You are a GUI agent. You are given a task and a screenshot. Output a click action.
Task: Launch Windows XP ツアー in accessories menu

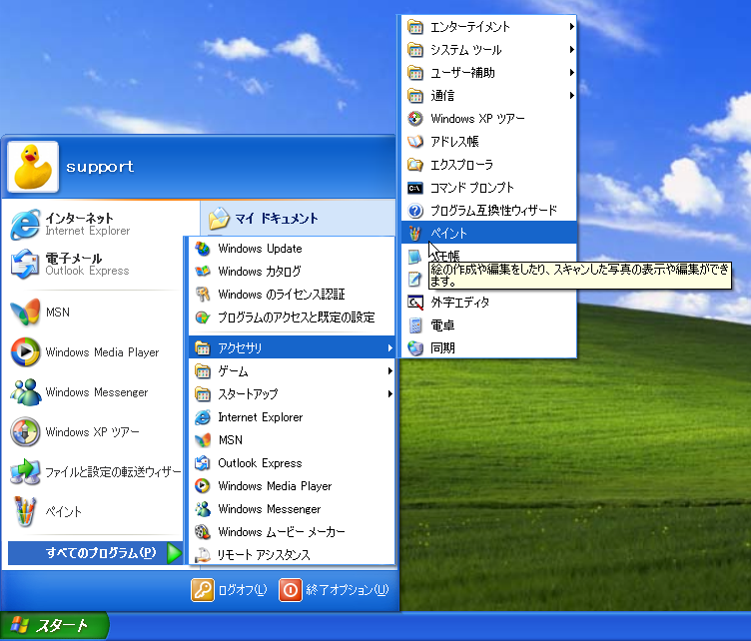pos(489,119)
